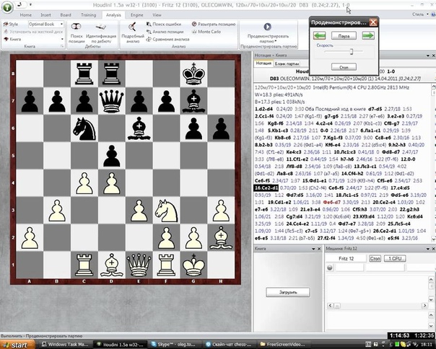The image size is (436, 349).
Task: Open Quick Access toolbar customize arrow
Action: (30, 5)
